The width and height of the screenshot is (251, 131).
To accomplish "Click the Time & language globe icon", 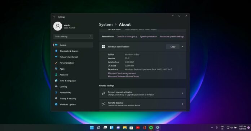I will point(56,81).
